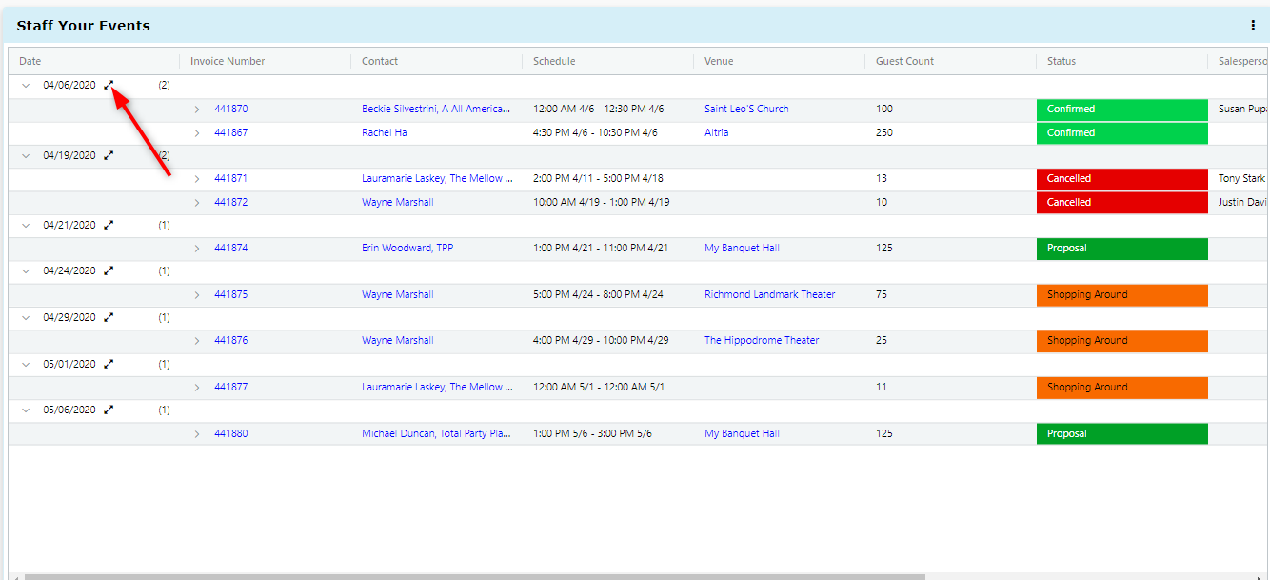Click the Cancelled status of invoice 441871
The image size is (1270, 580).
1122,179
